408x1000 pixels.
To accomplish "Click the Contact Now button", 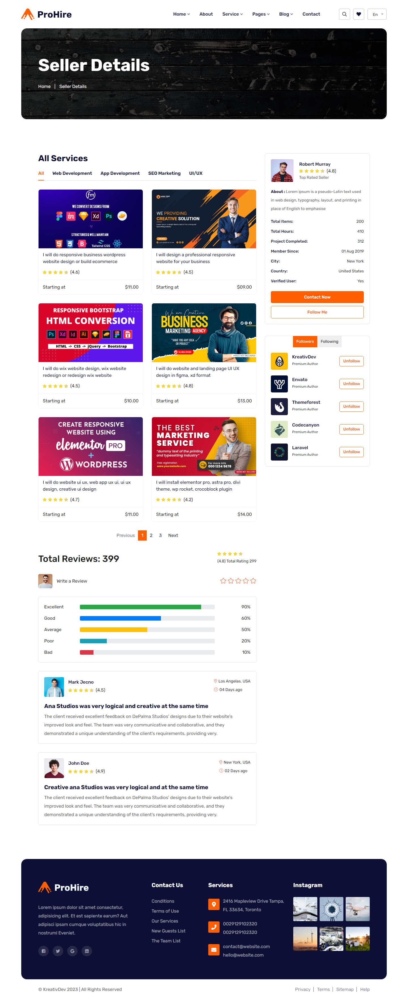I will click(x=317, y=297).
